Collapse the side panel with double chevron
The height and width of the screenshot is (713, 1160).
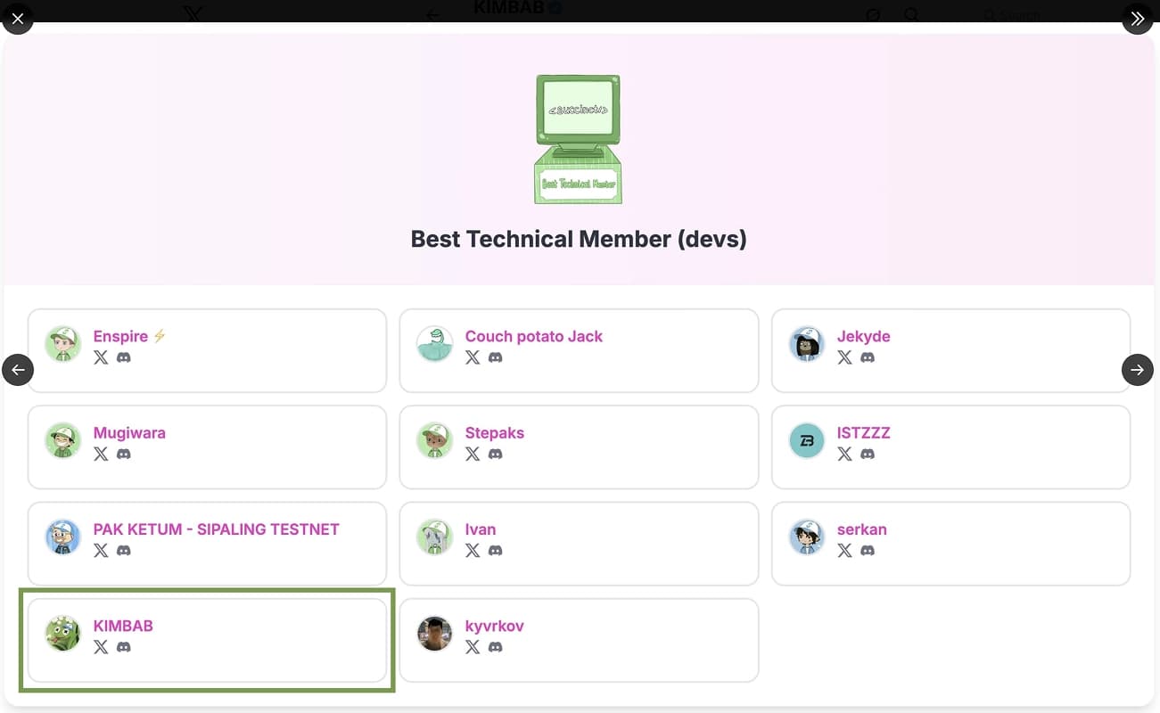pos(1137,18)
